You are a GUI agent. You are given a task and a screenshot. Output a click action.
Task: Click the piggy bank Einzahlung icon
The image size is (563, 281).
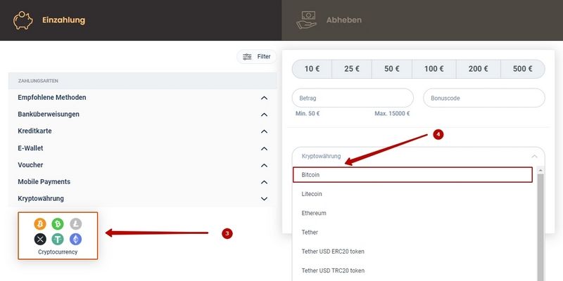pyautogui.click(x=23, y=20)
